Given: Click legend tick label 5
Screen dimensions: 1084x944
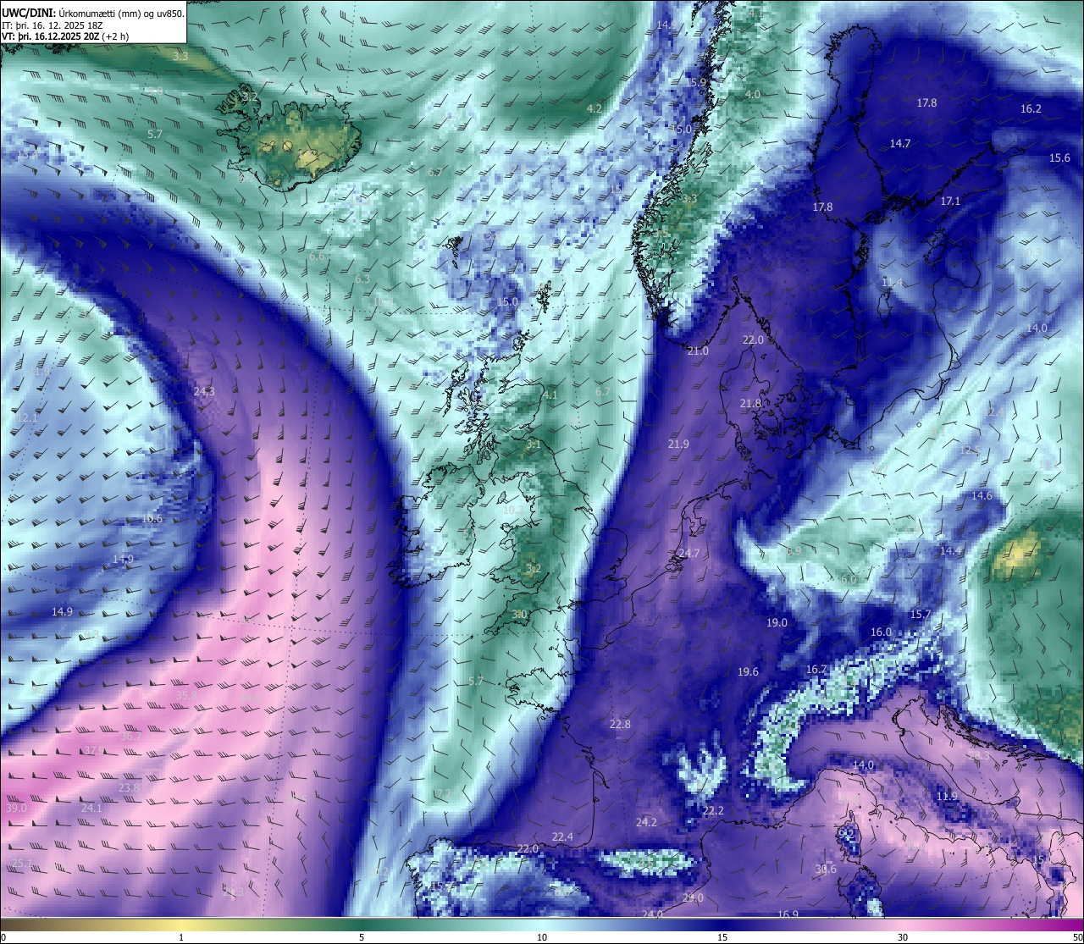Looking at the screenshot, I should click(362, 937).
